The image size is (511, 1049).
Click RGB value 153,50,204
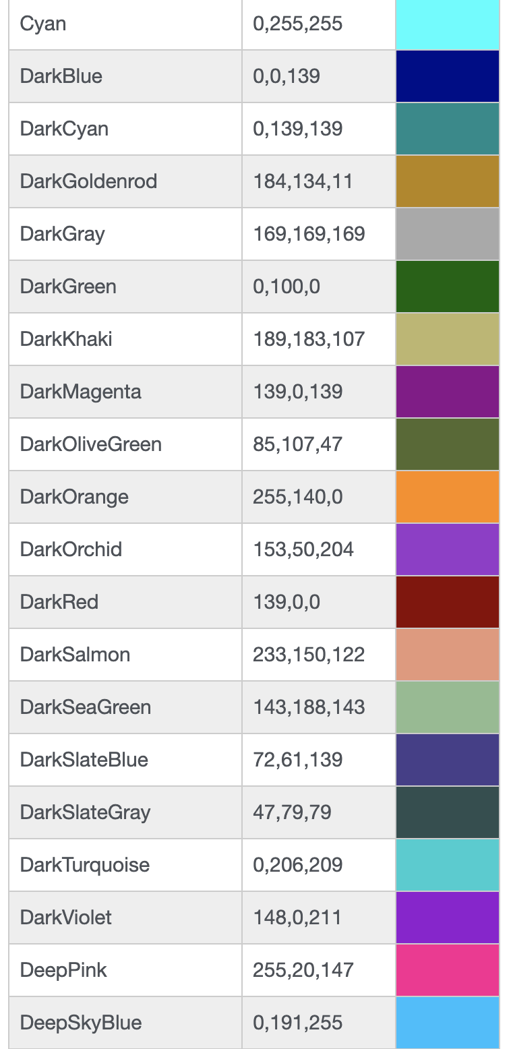pos(303,549)
